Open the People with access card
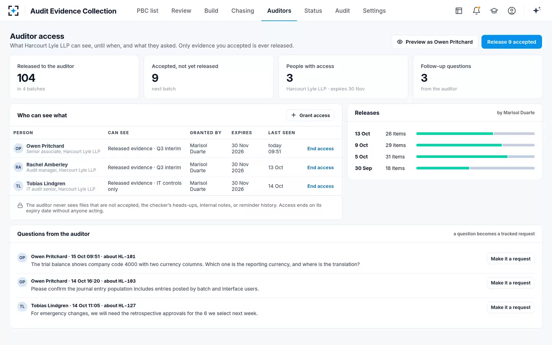 [343, 77]
